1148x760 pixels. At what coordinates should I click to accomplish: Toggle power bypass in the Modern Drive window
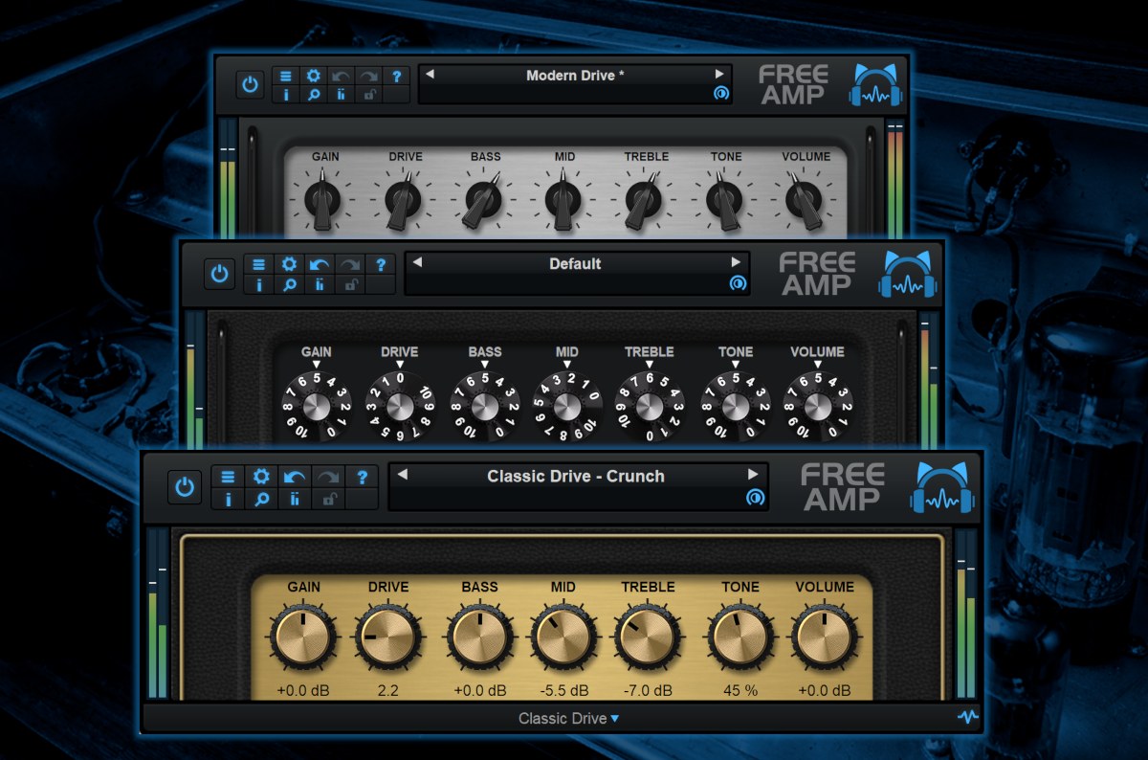tap(250, 84)
